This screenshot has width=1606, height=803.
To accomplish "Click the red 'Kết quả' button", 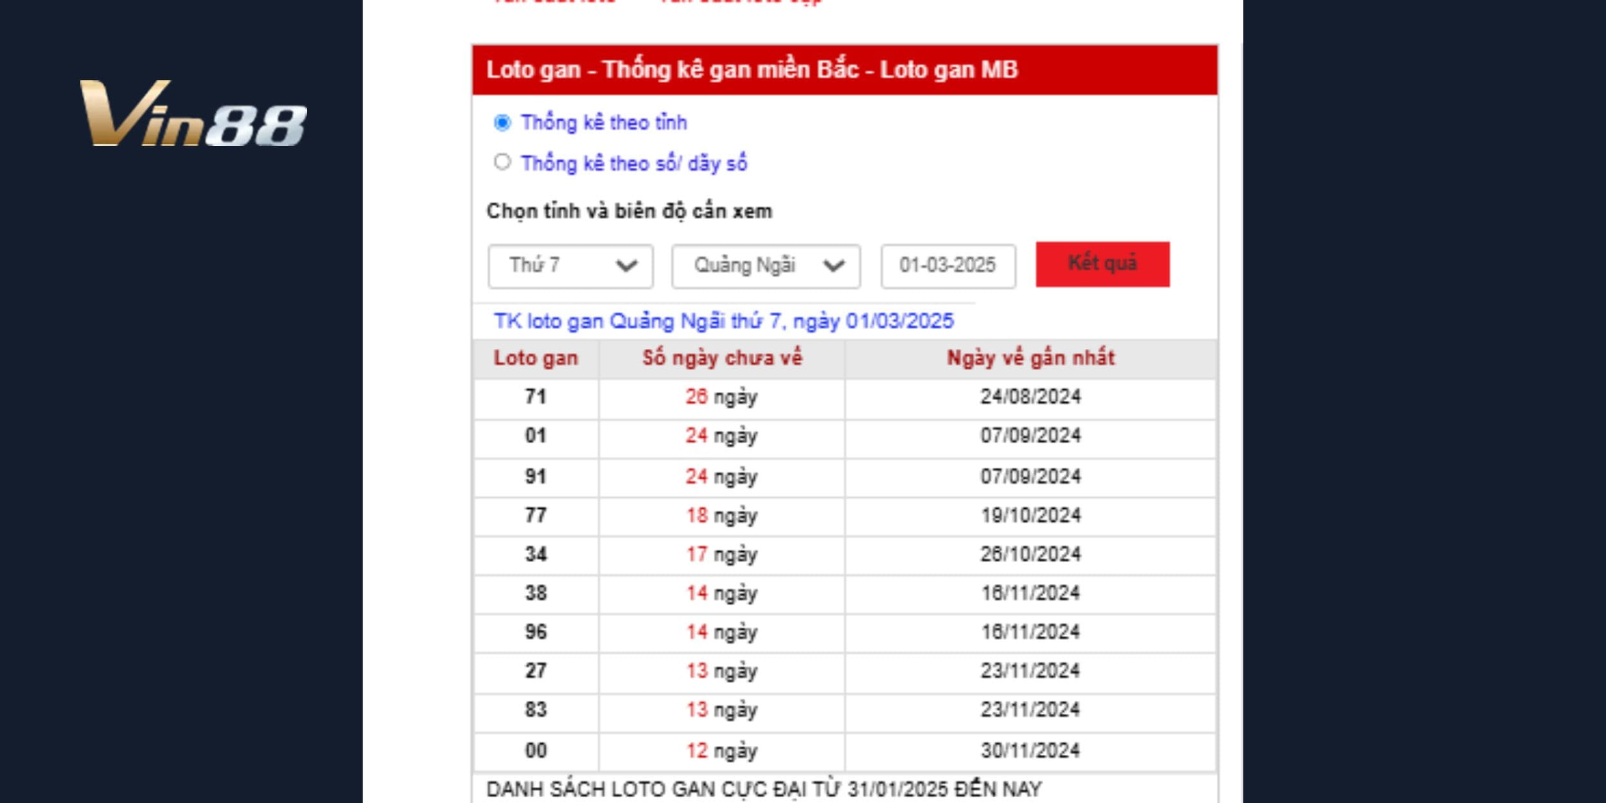I will coord(1102,264).
